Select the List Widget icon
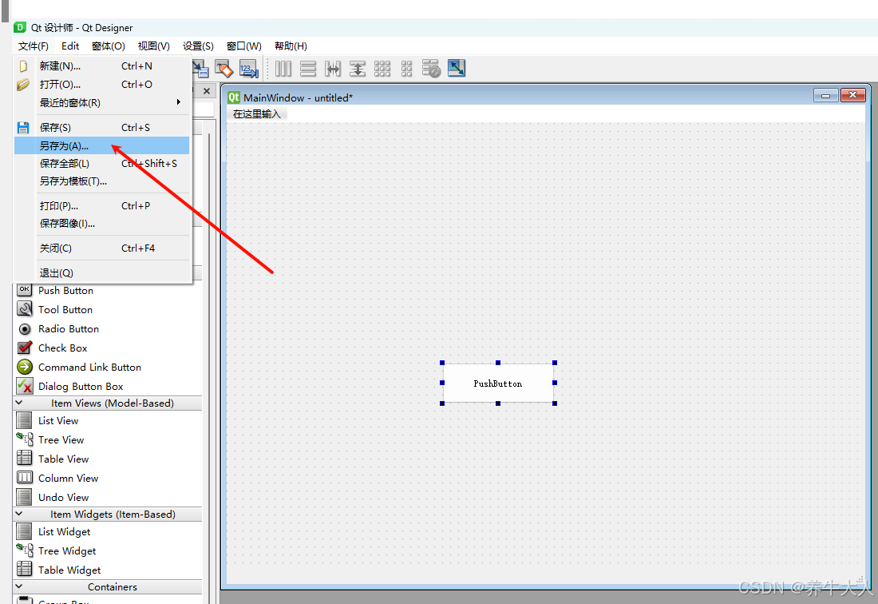 [x=24, y=531]
